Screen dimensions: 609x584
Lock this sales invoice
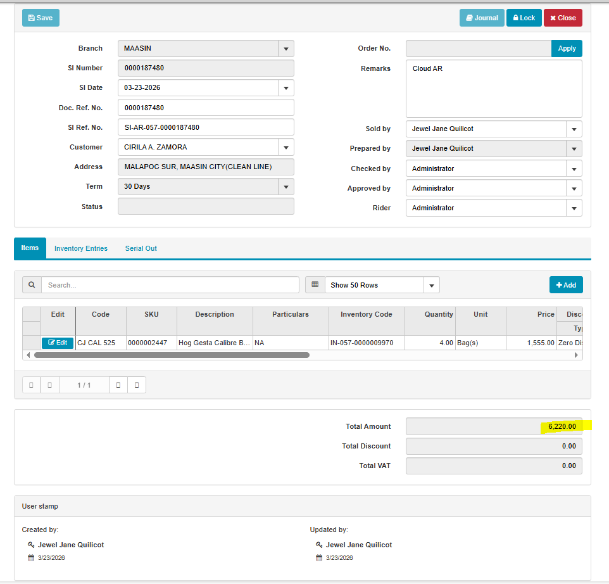point(524,18)
